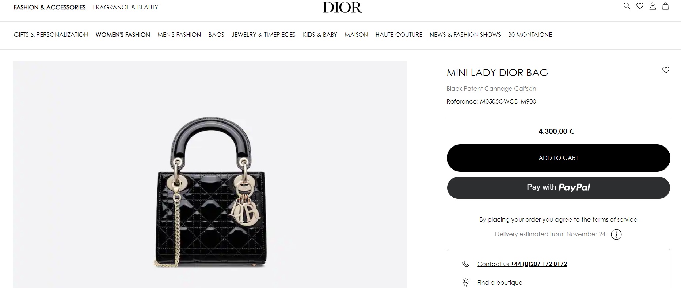
Task: Go to Dior logo homepage
Action: (x=342, y=7)
